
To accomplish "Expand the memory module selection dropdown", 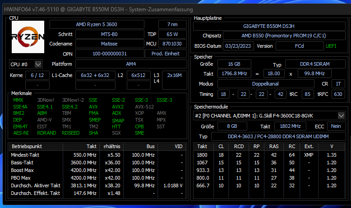I will coord(341,116).
